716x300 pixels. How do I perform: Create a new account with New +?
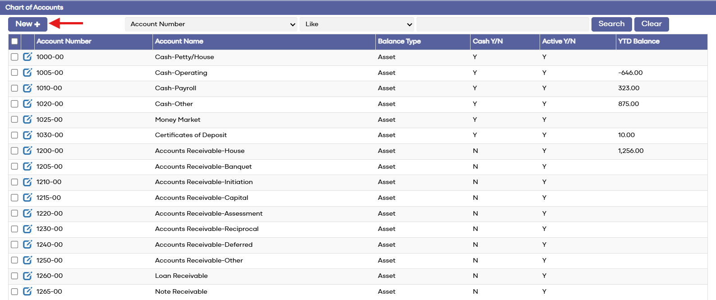pos(28,24)
